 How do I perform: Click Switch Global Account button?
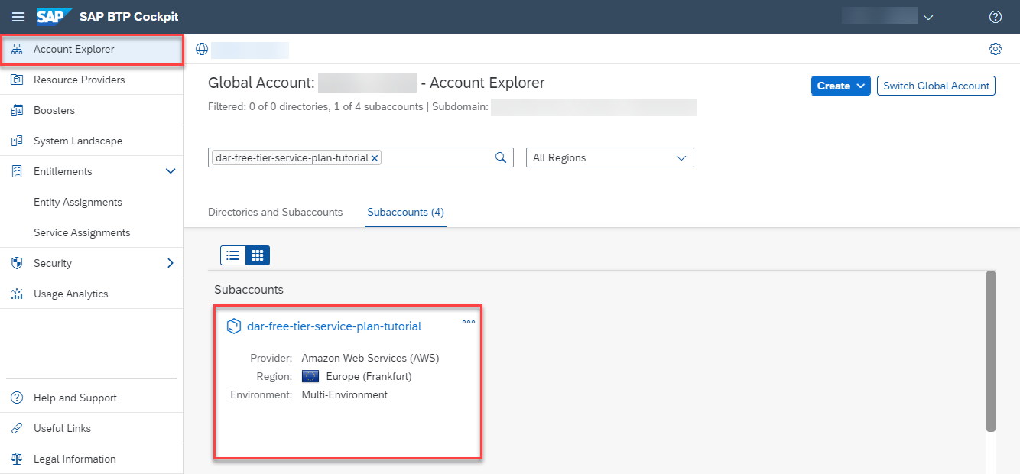pyautogui.click(x=937, y=86)
